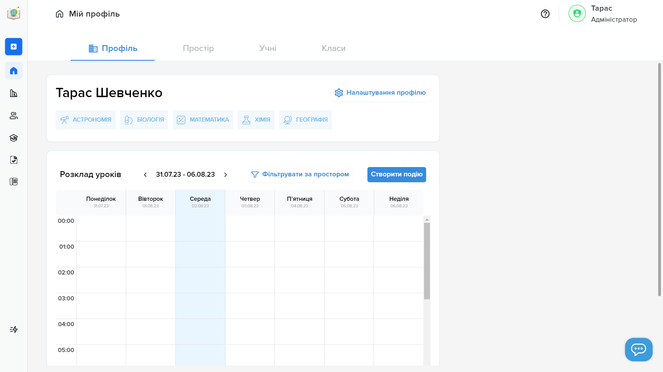Click the lightning quick actions icon
Image resolution: width=663 pixels, height=372 pixels.
click(13, 330)
